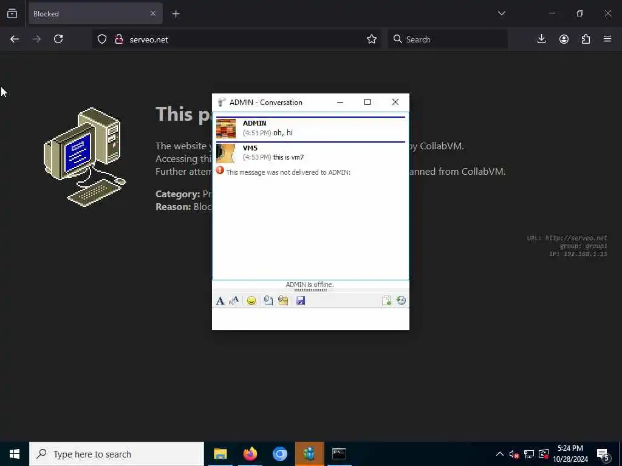The width and height of the screenshot is (622, 466).
Task: Save the conversation with the floppy disk icon
Action: [301, 301]
